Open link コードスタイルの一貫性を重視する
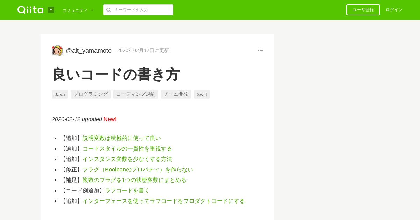This screenshot has height=220, width=420. (127, 149)
